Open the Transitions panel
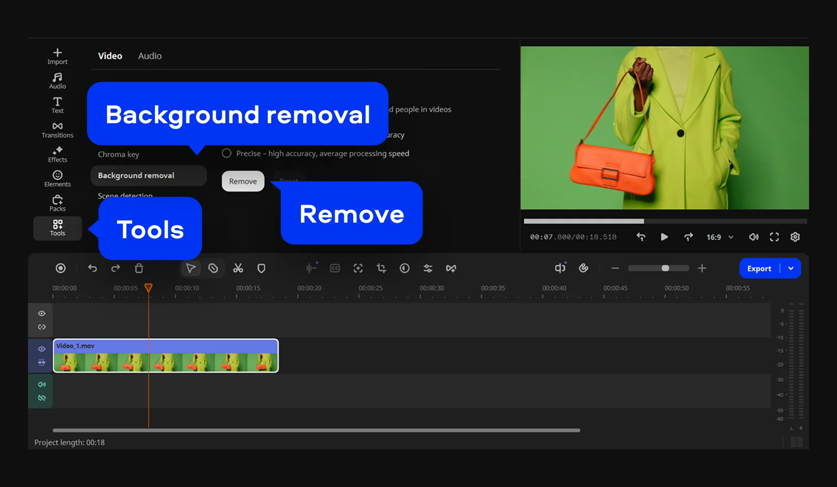The width and height of the screenshot is (837, 487). [57, 130]
